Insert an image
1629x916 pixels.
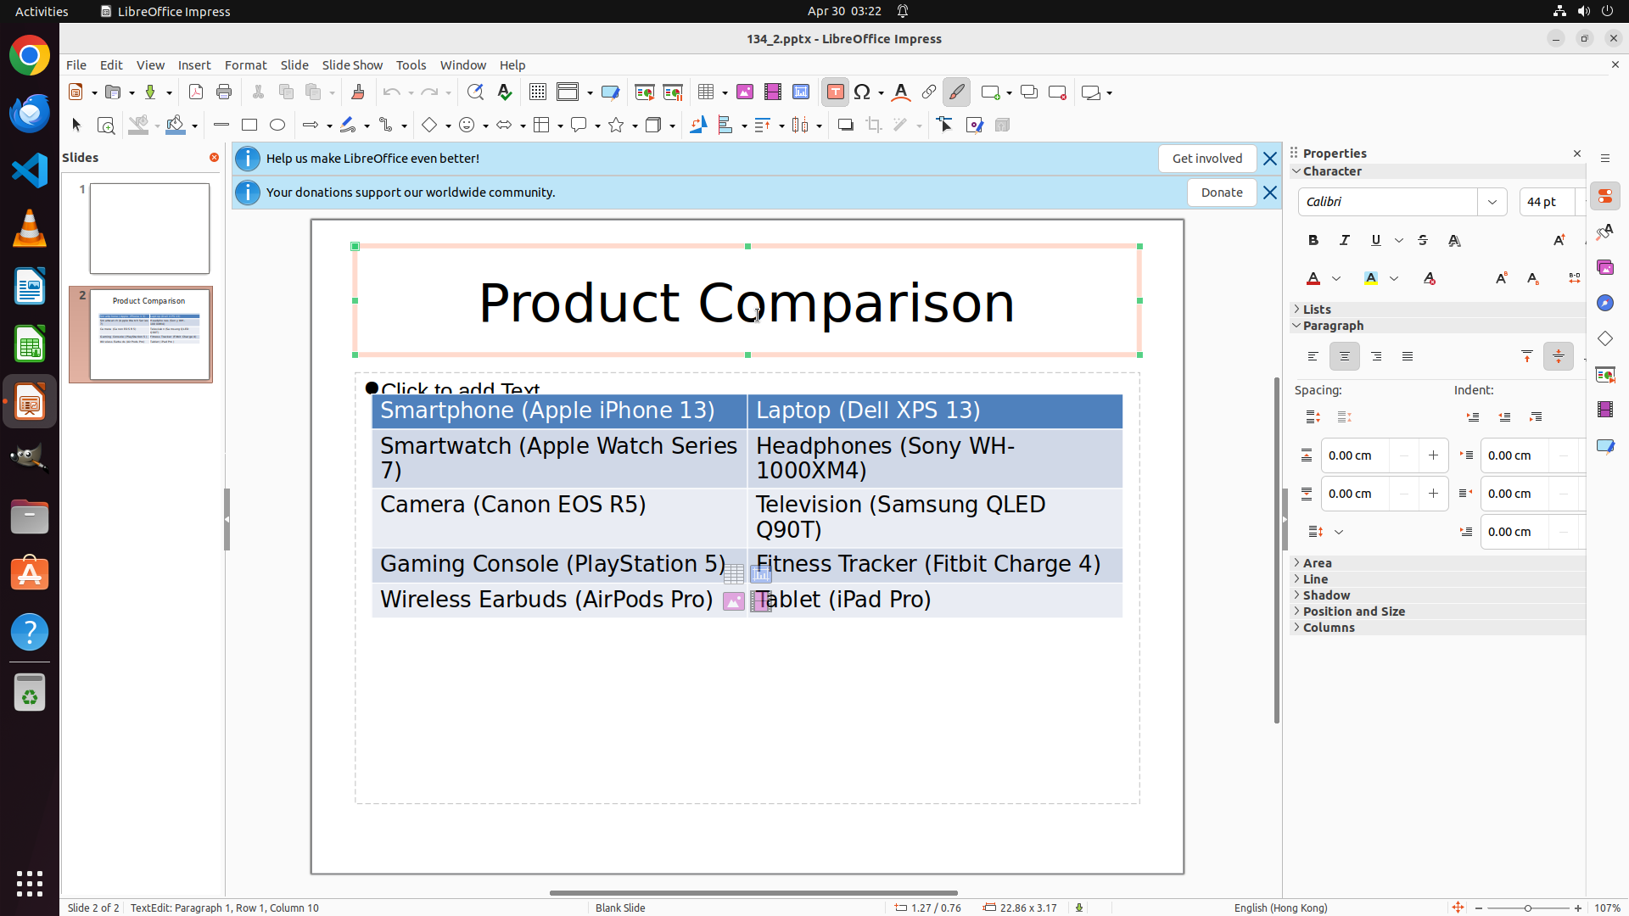pyautogui.click(x=745, y=92)
